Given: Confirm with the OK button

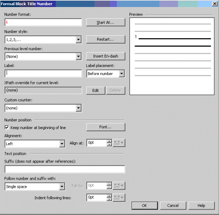Looking at the screenshot, I should point(144,206).
